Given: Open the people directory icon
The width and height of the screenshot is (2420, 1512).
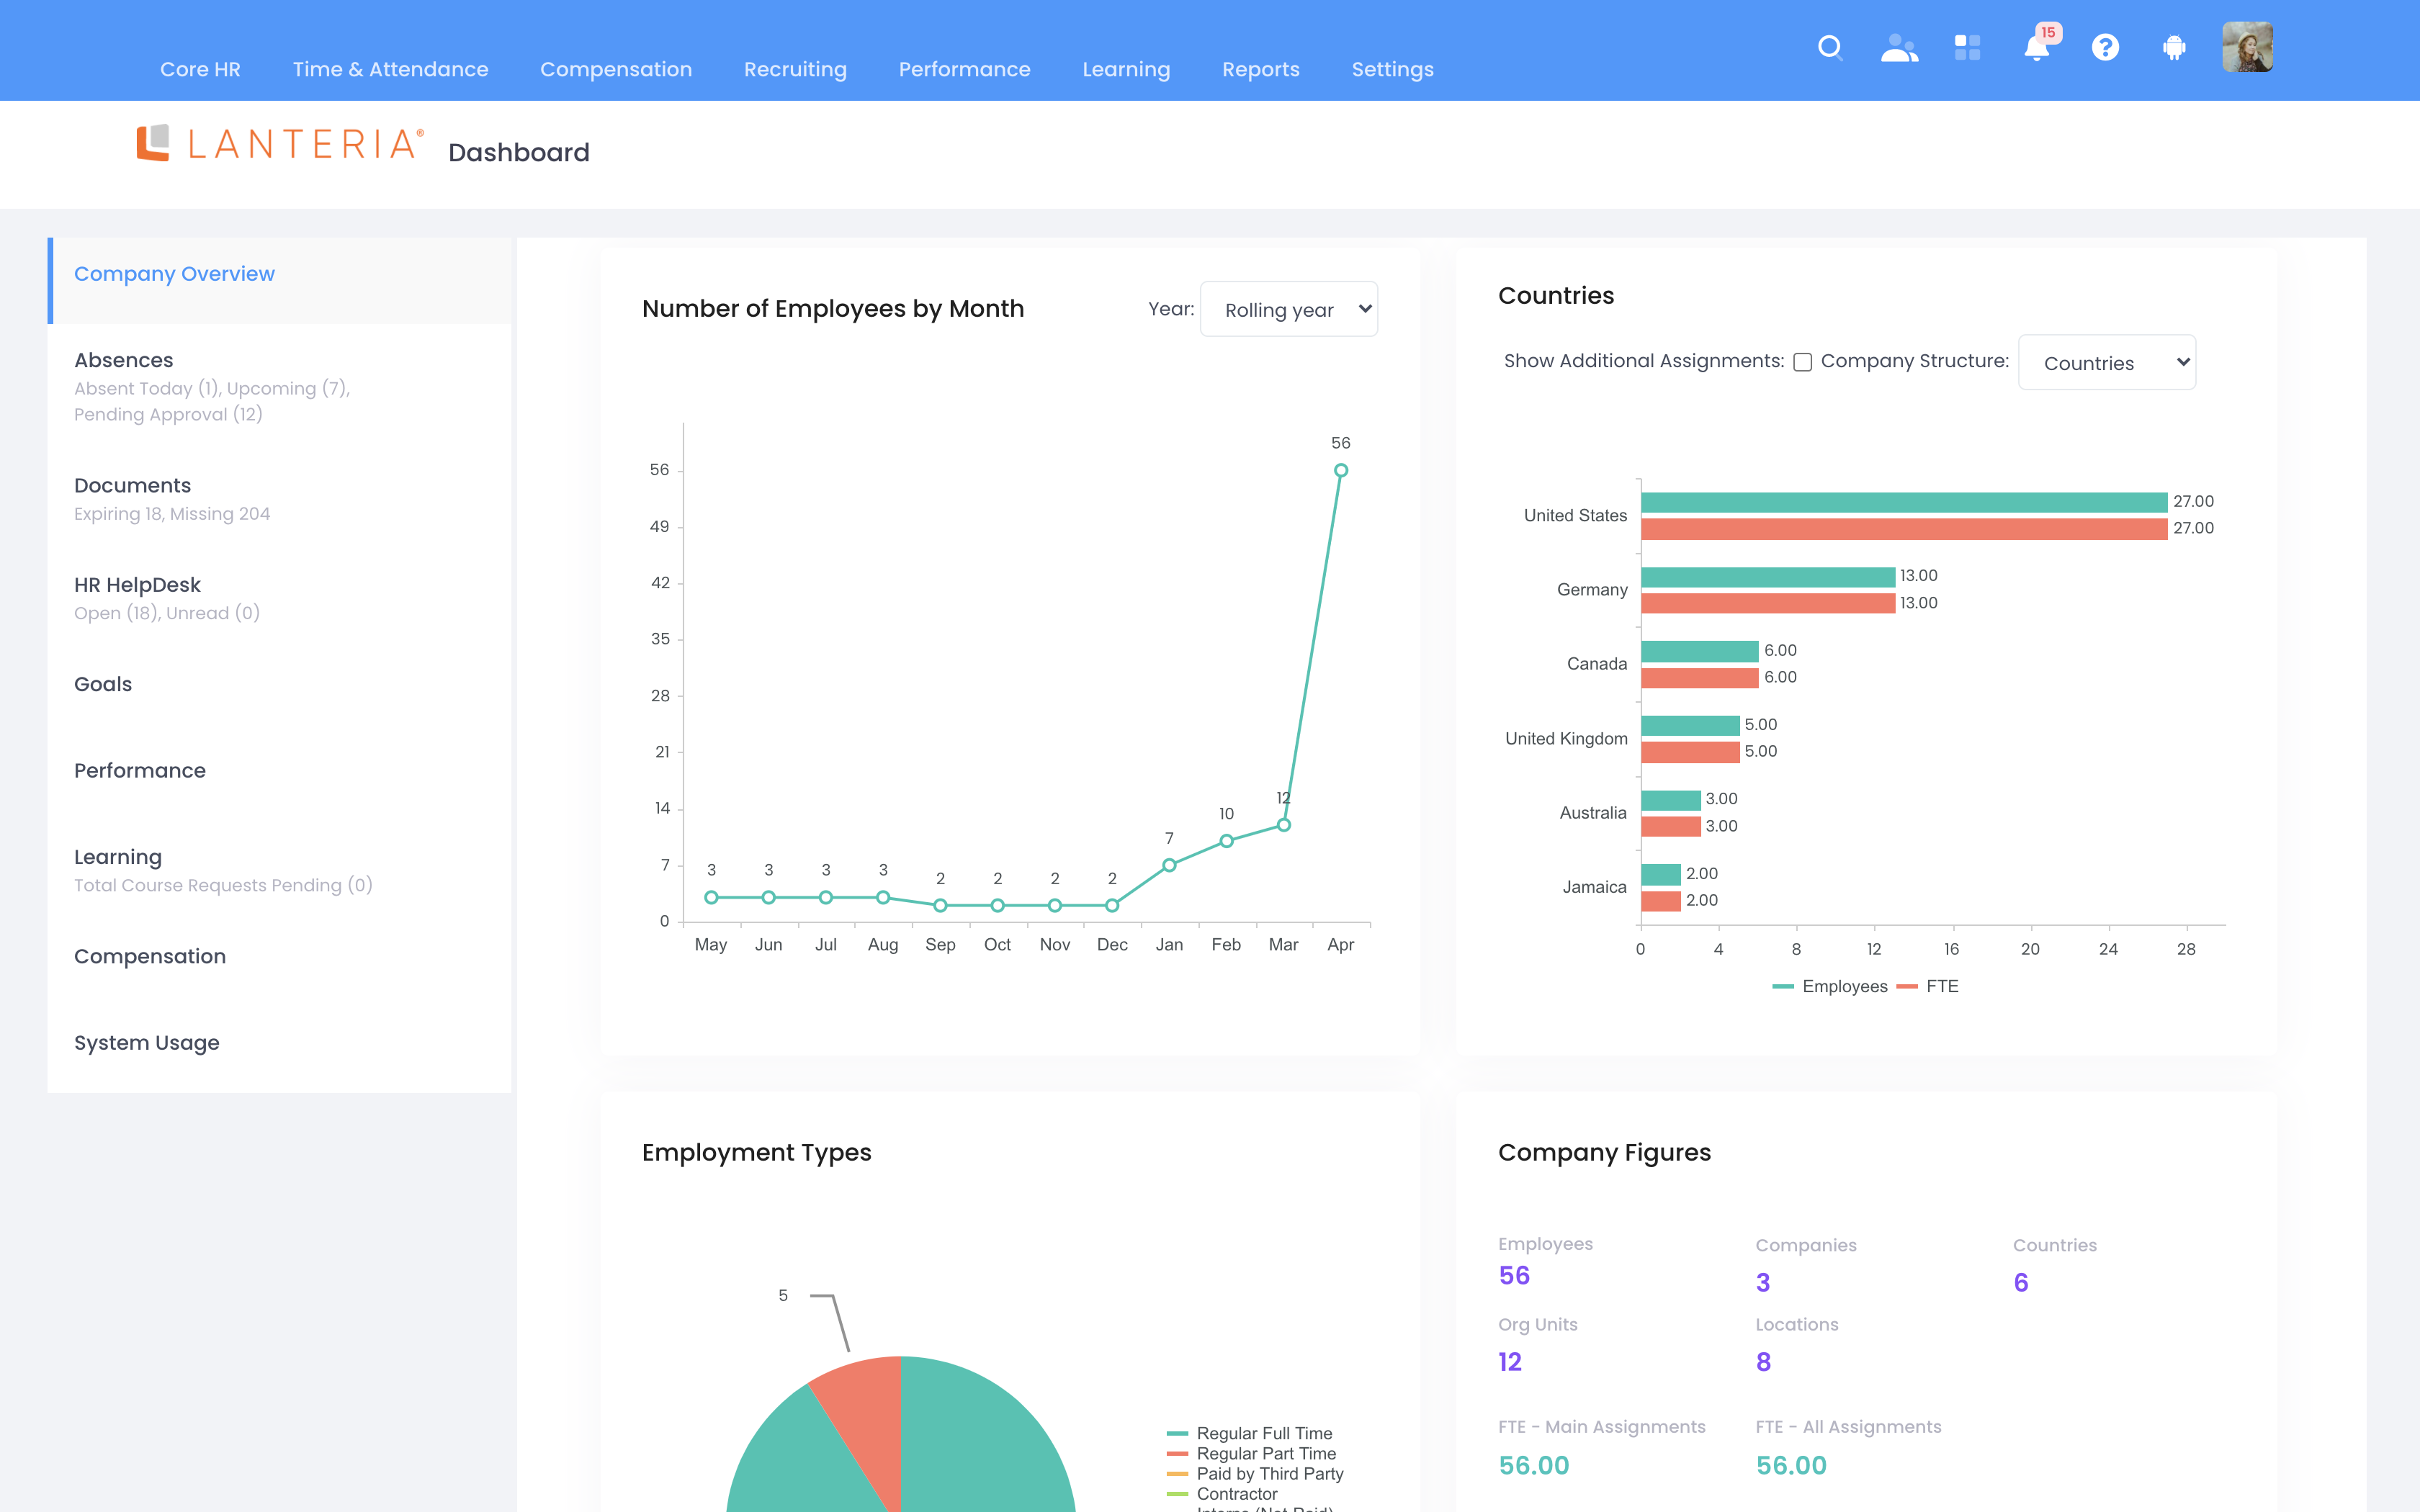Looking at the screenshot, I should tap(1899, 47).
